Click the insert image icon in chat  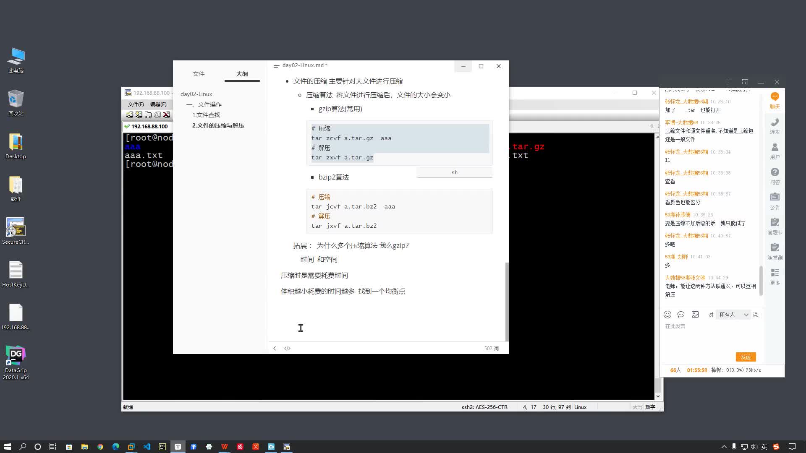[x=695, y=315]
